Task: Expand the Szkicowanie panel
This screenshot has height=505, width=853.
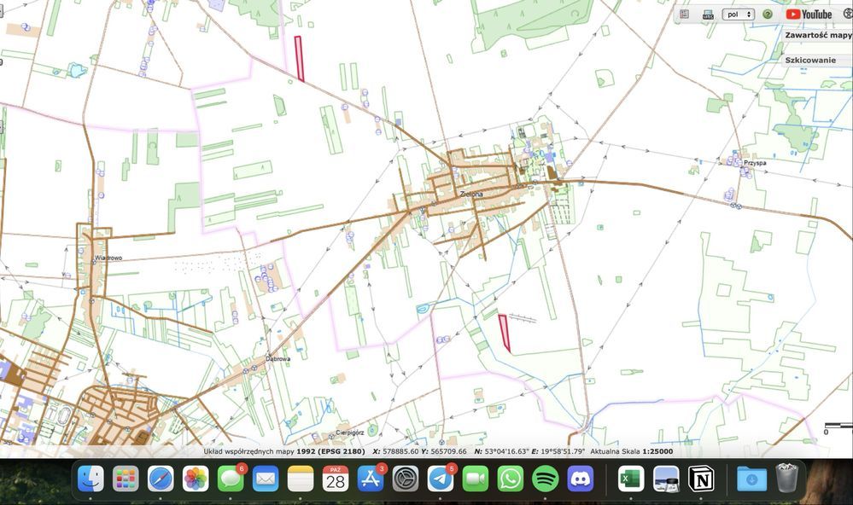Action: [810, 61]
